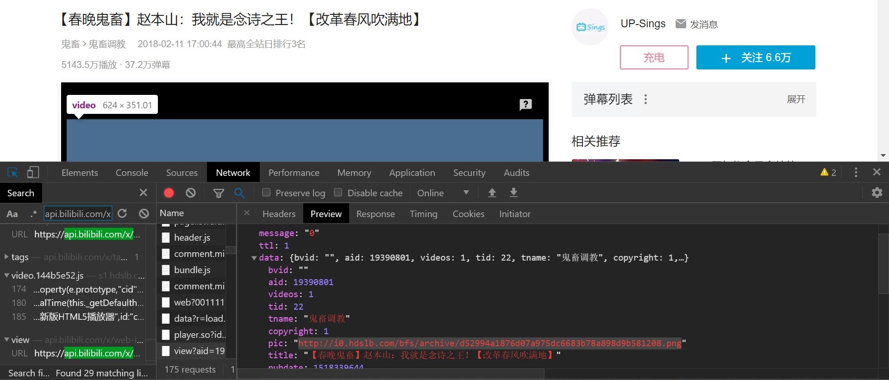Image resolution: width=889 pixels, height=380 pixels.
Task: Click the send message envelope icon
Action: click(680, 24)
